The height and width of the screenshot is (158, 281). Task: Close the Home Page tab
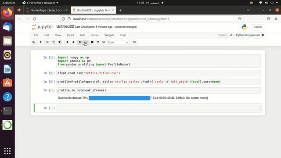[67, 10]
